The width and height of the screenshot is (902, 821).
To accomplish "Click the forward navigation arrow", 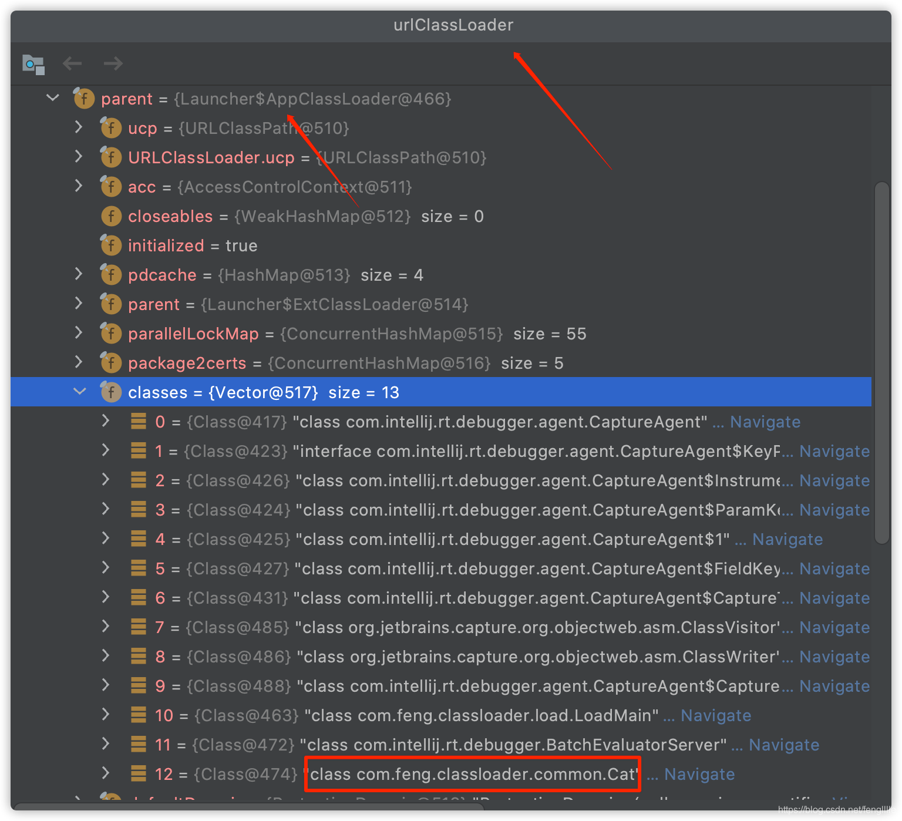I will [x=112, y=63].
